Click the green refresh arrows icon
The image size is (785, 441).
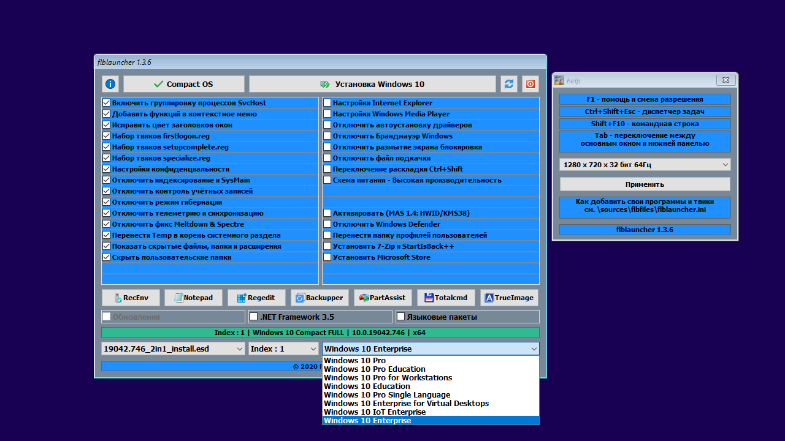509,84
